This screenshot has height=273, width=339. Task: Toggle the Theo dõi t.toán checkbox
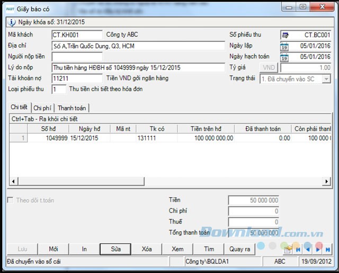(11, 200)
